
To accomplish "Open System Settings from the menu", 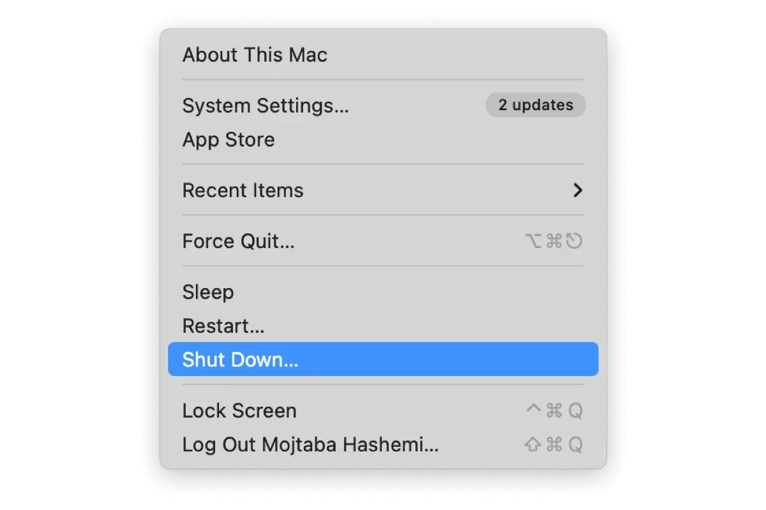I will coord(266,105).
